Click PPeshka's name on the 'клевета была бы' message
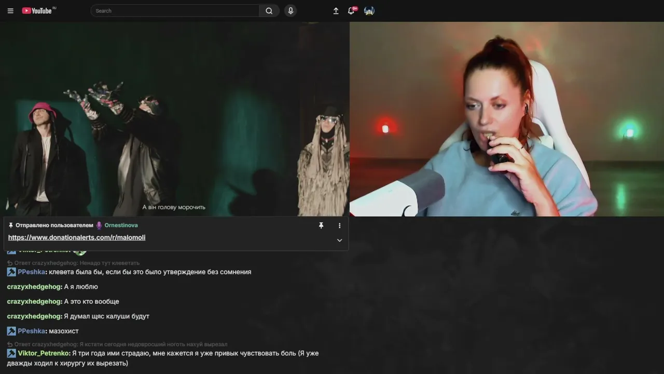Image resolution: width=664 pixels, height=374 pixels. coord(32,272)
